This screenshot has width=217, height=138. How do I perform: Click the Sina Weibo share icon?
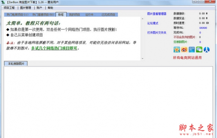point(184,49)
